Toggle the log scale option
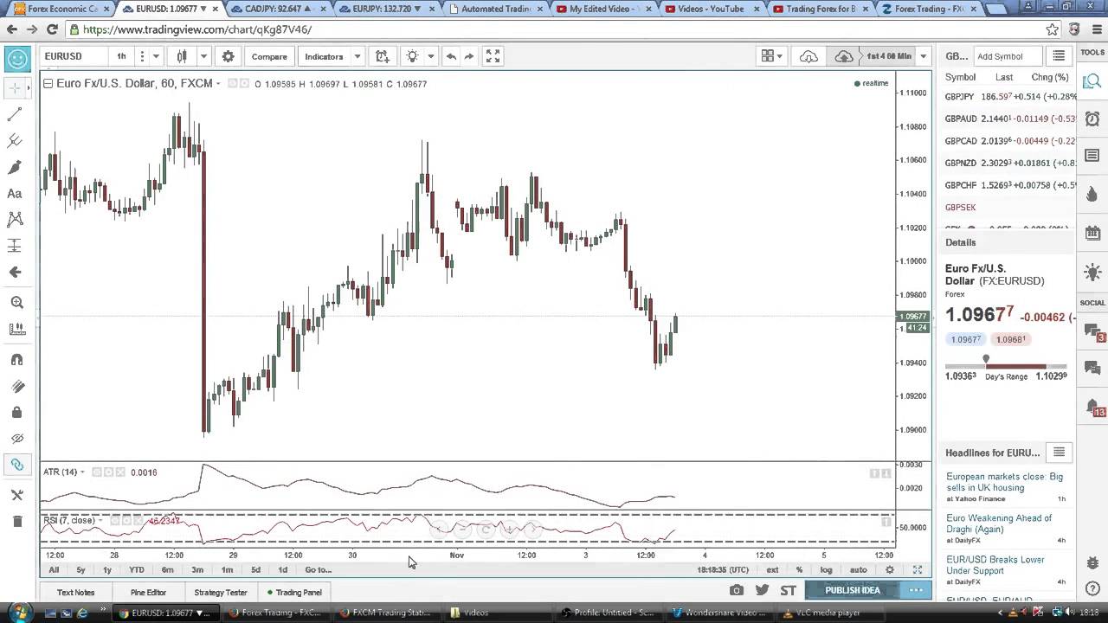The height and width of the screenshot is (623, 1108). (826, 569)
